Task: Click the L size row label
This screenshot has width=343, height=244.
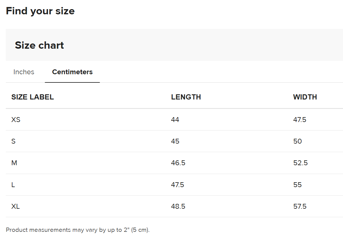Action: (x=13, y=185)
